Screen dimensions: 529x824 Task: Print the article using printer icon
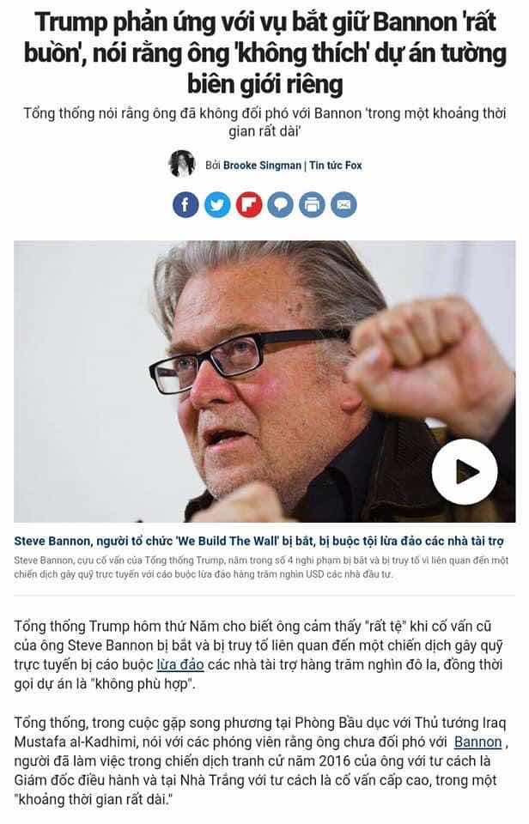click(x=312, y=205)
